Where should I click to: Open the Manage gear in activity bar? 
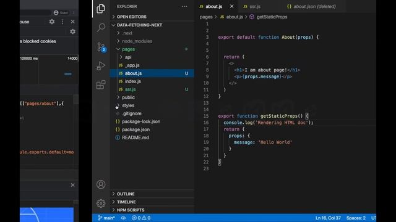[101, 203]
